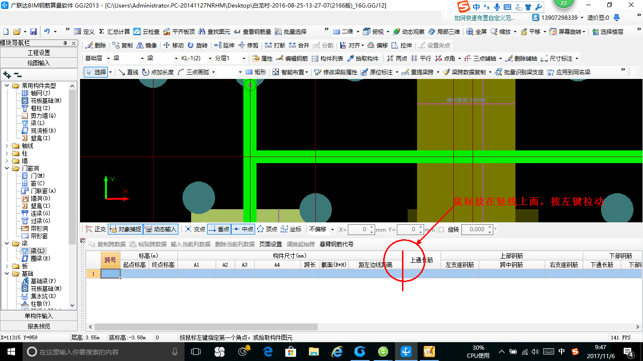
Task: Open the 绘图输入 navigation tab
Action: tap(39, 63)
